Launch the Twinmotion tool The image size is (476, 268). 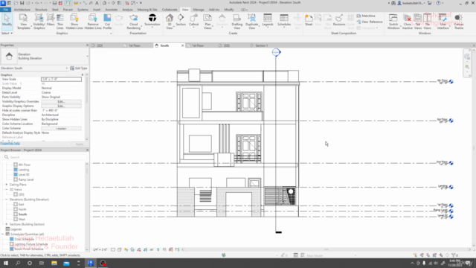click(x=152, y=20)
